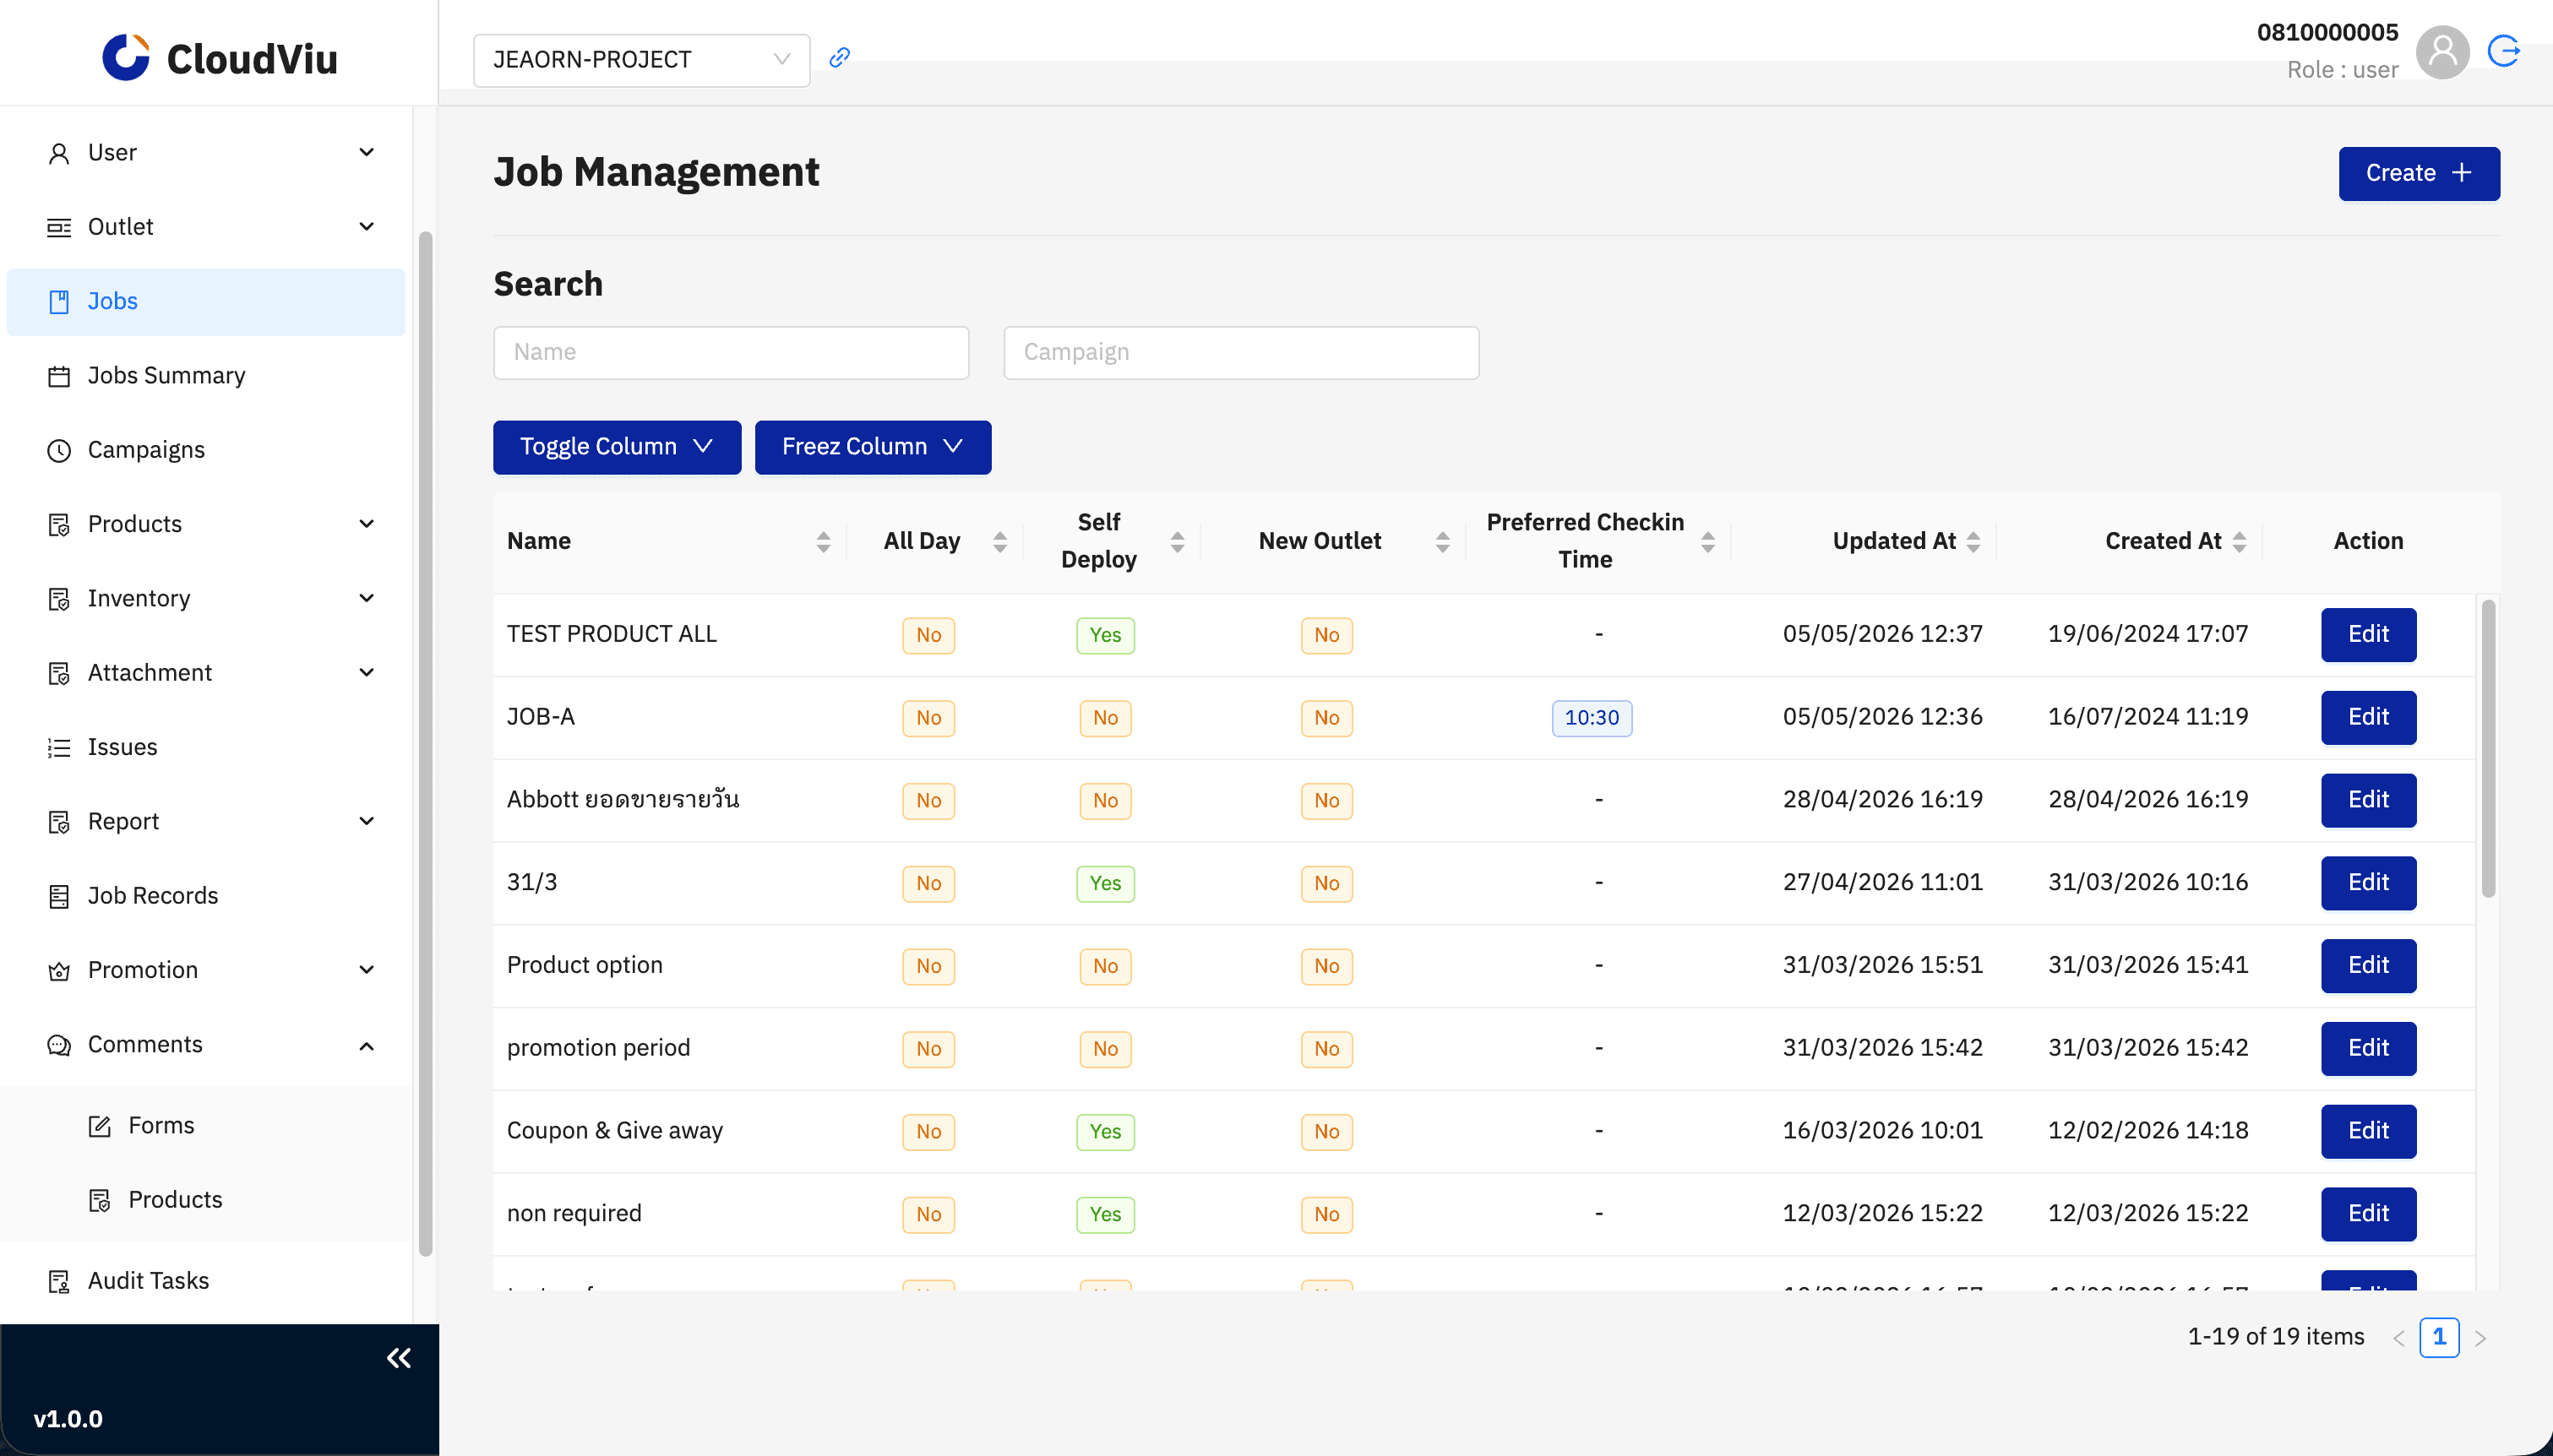Click the previous page arrow

pos(2398,1338)
